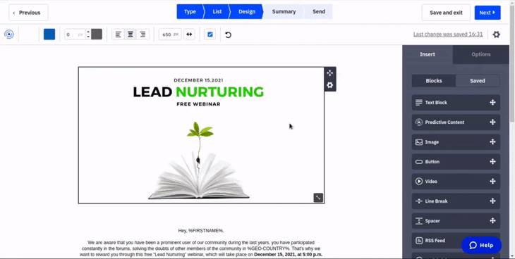
Task: Click the Button block item
Action: (x=456, y=162)
